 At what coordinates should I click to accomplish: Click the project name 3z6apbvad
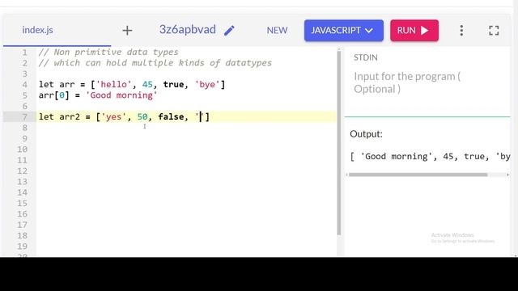point(187,29)
